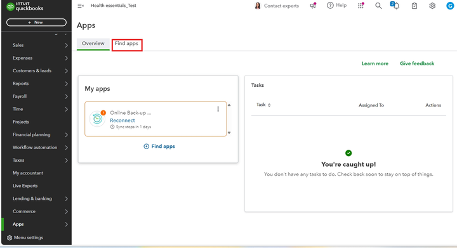Open the Help question mark icon
This screenshot has width=457, height=248.
tap(330, 5)
